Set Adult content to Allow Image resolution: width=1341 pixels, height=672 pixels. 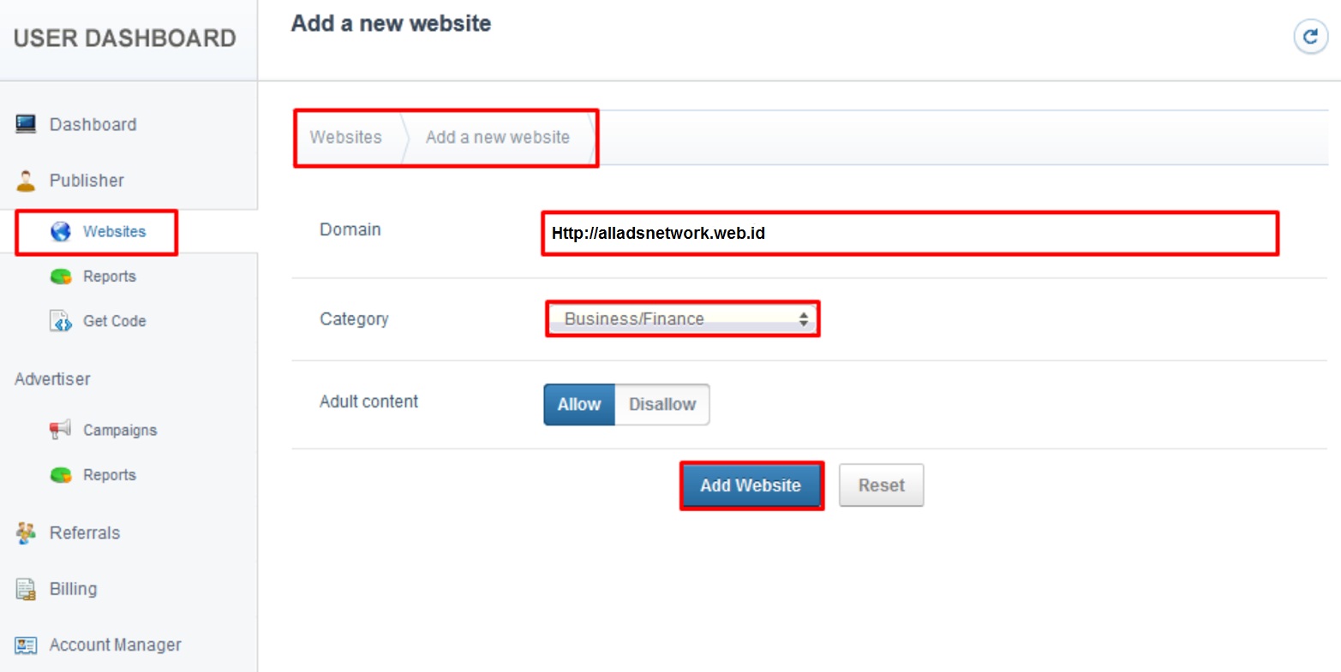point(579,404)
